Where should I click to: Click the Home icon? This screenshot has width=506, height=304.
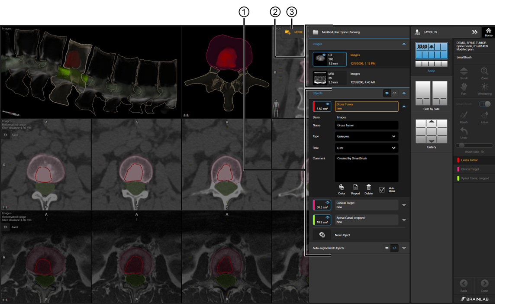(488, 32)
